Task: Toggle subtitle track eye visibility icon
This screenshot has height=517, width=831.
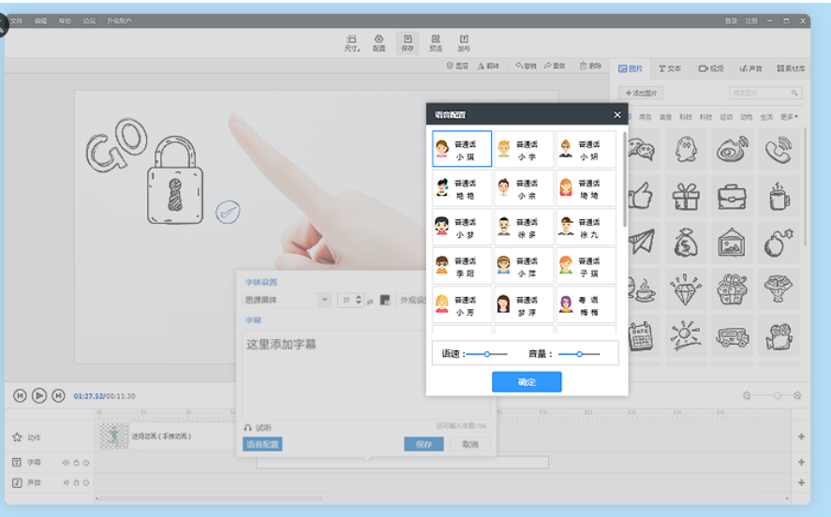Action: click(66, 463)
